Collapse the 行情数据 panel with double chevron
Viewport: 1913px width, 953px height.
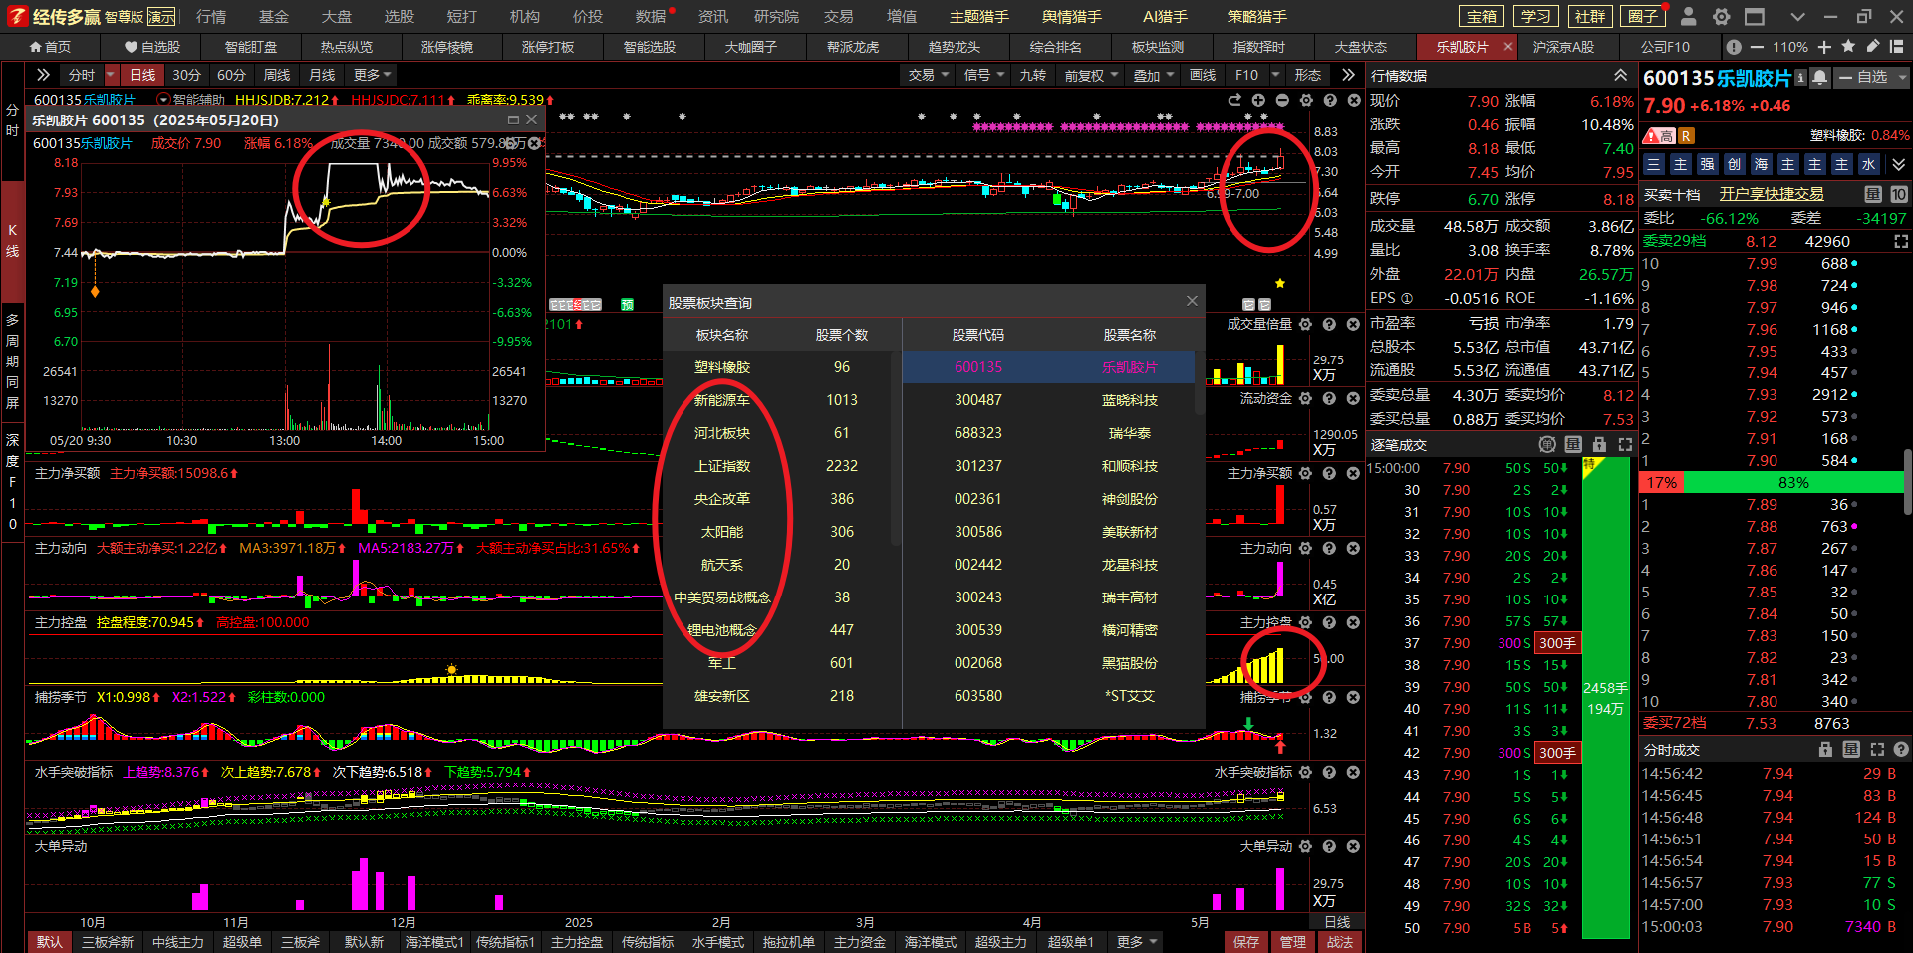(x=1620, y=76)
